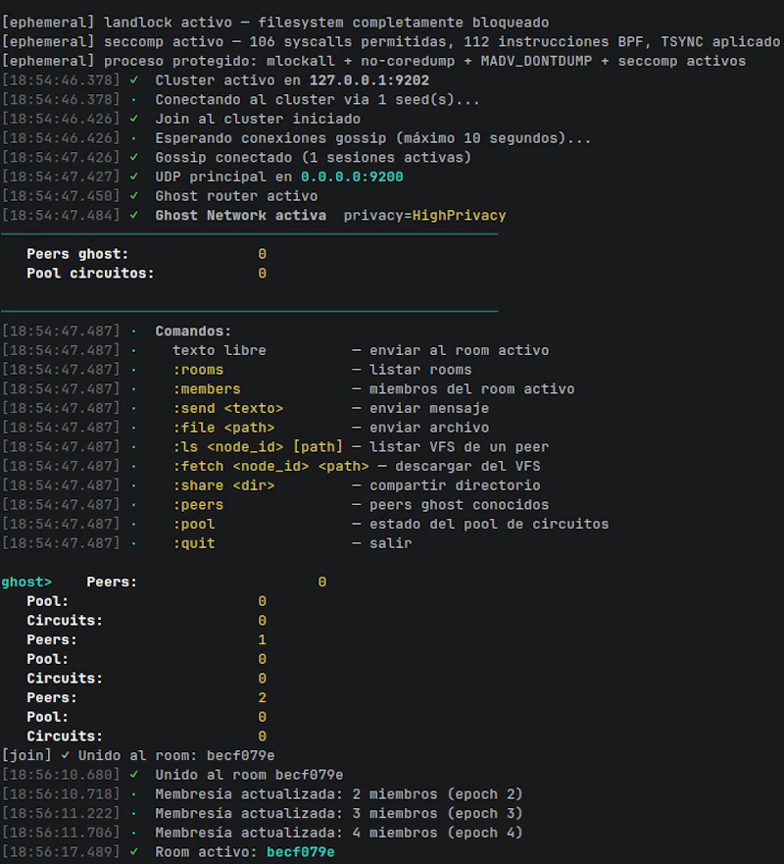The image size is (784, 864).
Task: Click the 'seccomp activo' log line
Action: (x=390, y=42)
